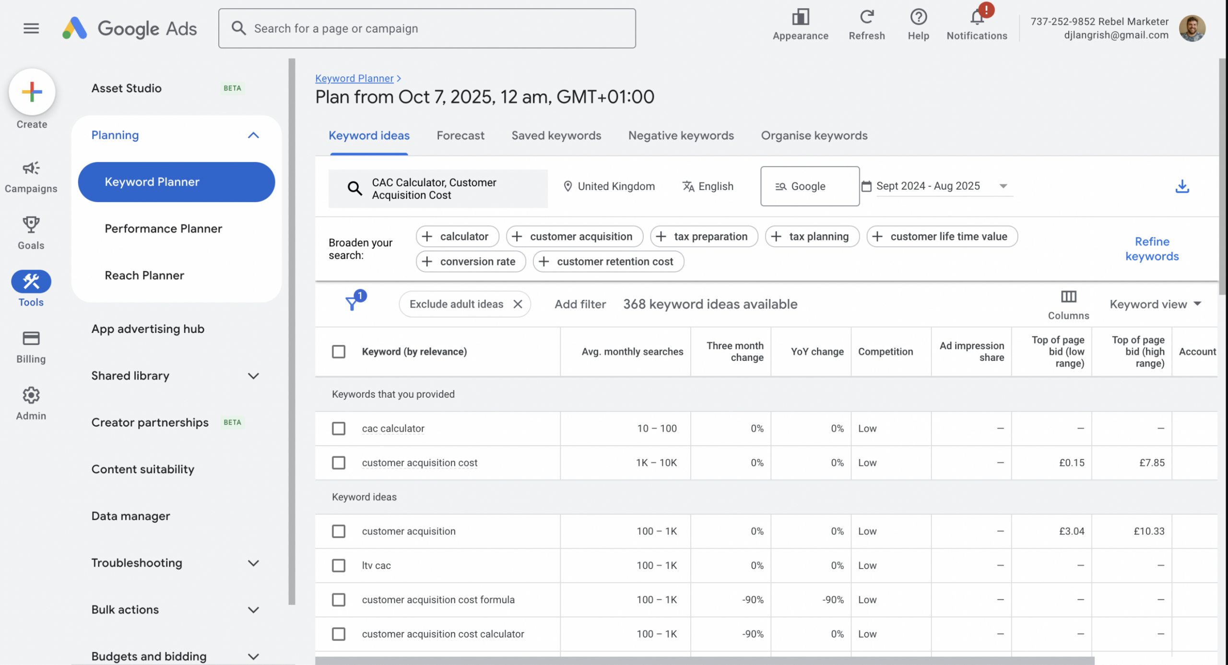This screenshot has width=1228, height=665.
Task: Select the ltv cac row checkbox
Action: click(339, 565)
